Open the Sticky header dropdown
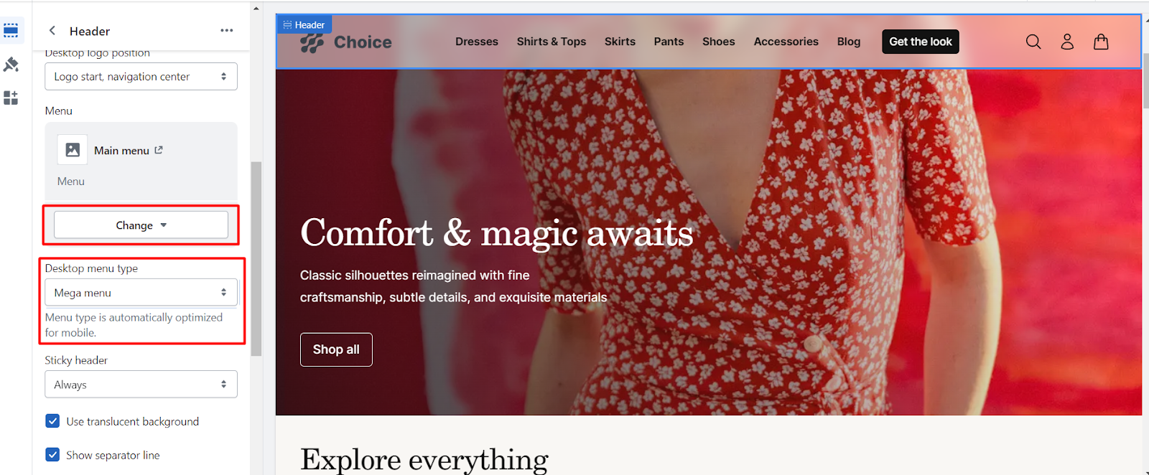The image size is (1149, 475). 141,385
